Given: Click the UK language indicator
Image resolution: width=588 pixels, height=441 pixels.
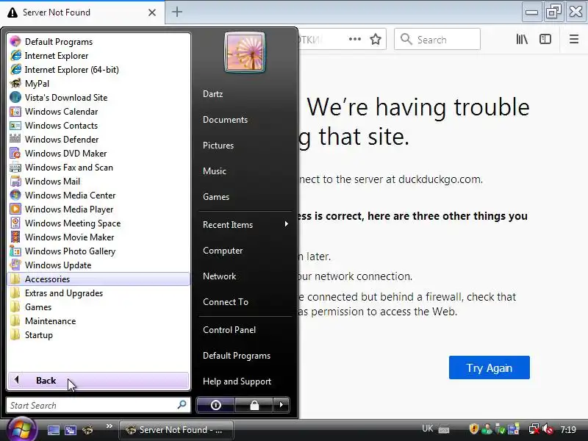Looking at the screenshot, I should pyautogui.click(x=428, y=429).
